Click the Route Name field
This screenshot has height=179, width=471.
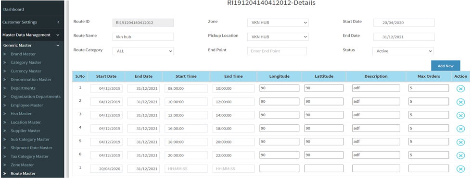143,37
